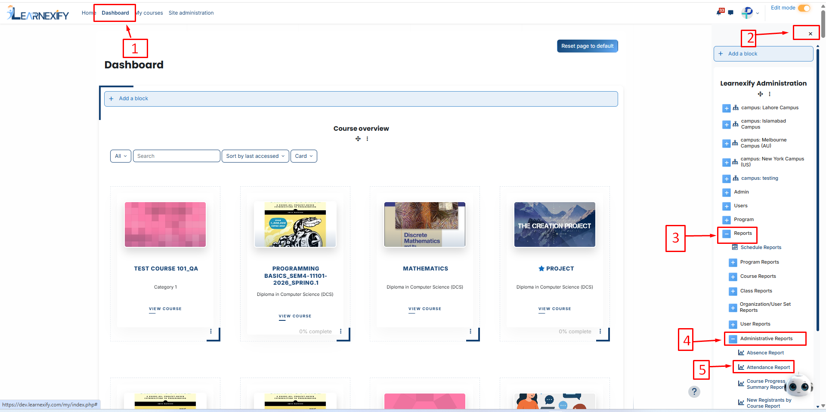Expand the Course Reports node

click(733, 277)
